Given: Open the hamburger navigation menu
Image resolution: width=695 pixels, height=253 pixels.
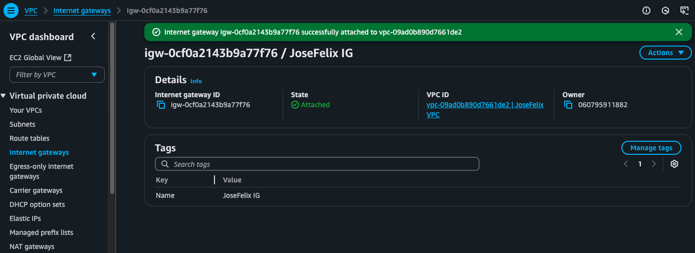Looking at the screenshot, I should [10, 10].
